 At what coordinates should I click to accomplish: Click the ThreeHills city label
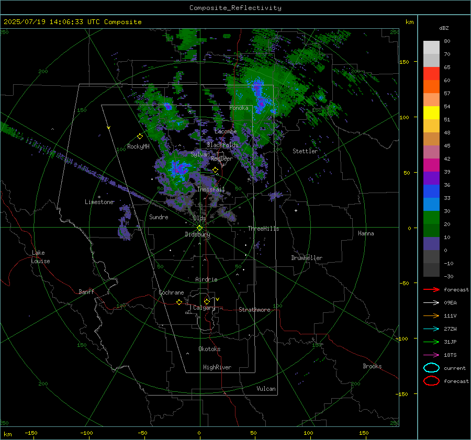263,229
